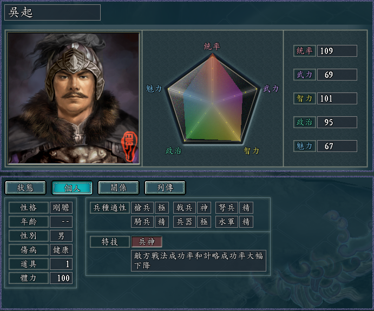This screenshot has width=374, height=311.
Task: Switch to the 關係 relations tab
Action: coord(119,188)
